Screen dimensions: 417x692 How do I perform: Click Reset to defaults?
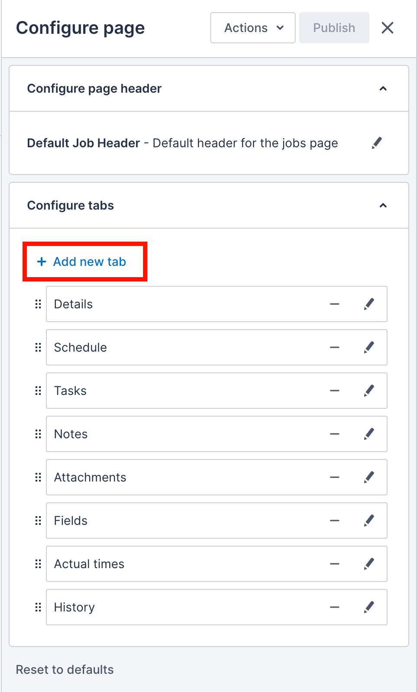point(64,669)
